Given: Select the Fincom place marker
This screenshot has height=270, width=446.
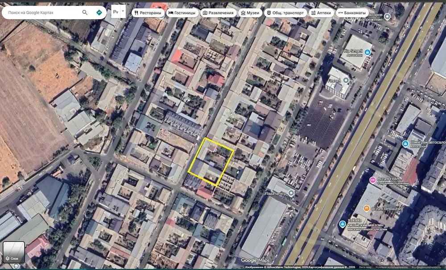Looking at the screenshot, I should [x=346, y=80].
